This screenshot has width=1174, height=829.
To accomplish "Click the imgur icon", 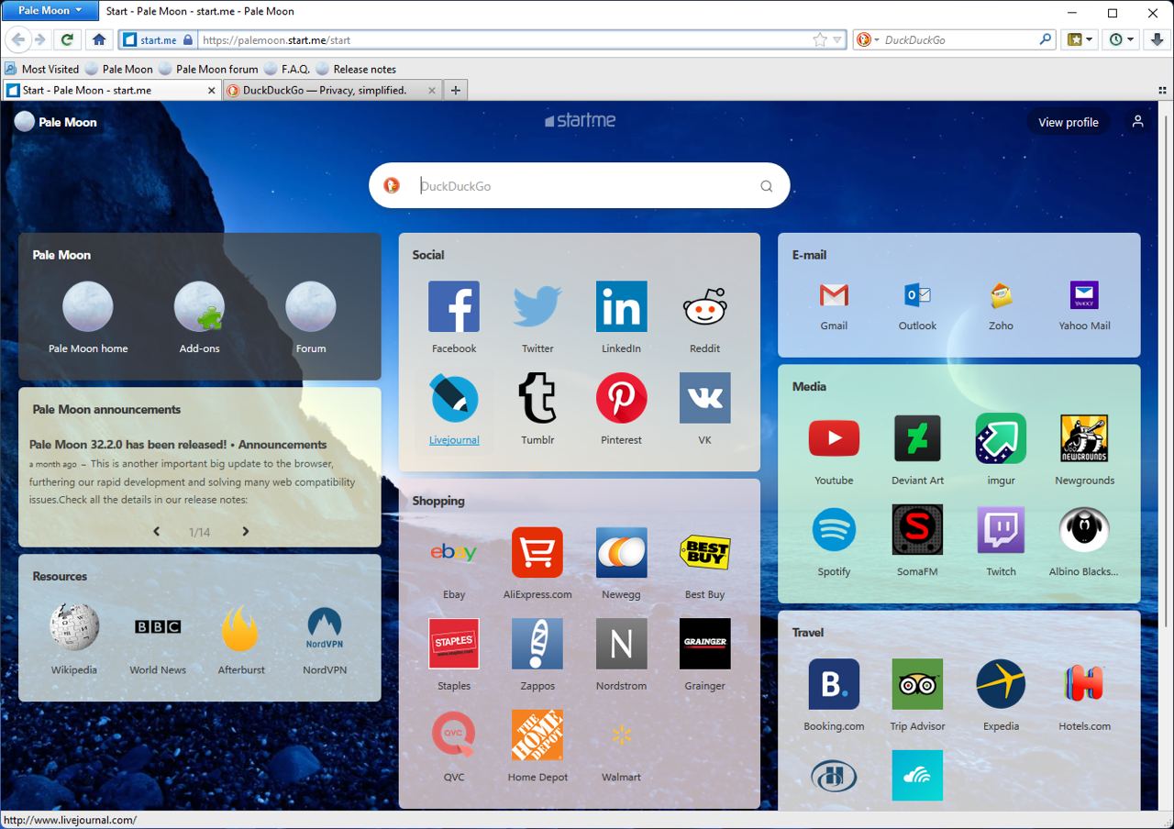I will click(x=1001, y=438).
